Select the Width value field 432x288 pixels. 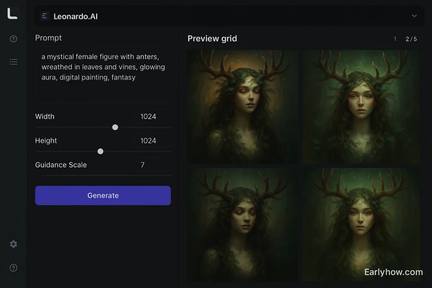click(152, 116)
